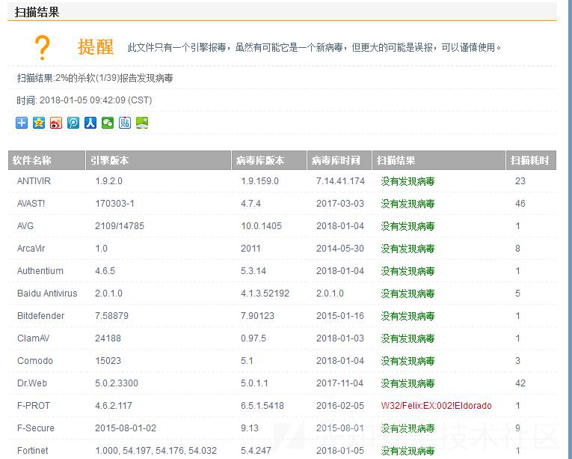Viewport: 572px width, 459px height.
Task: Click scan time 8 in ArcaVir row
Action: pyautogui.click(x=517, y=249)
